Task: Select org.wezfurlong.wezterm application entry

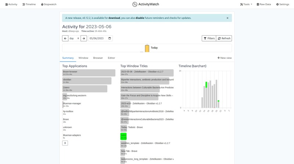Action: (75, 97)
